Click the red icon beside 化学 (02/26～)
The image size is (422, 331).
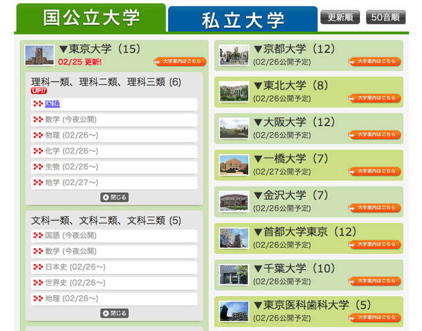pyautogui.click(x=38, y=151)
